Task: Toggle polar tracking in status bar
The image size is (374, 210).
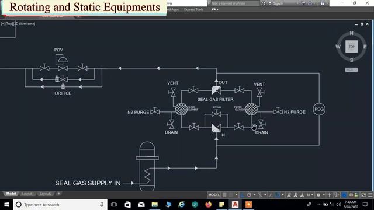Action: 249,195
